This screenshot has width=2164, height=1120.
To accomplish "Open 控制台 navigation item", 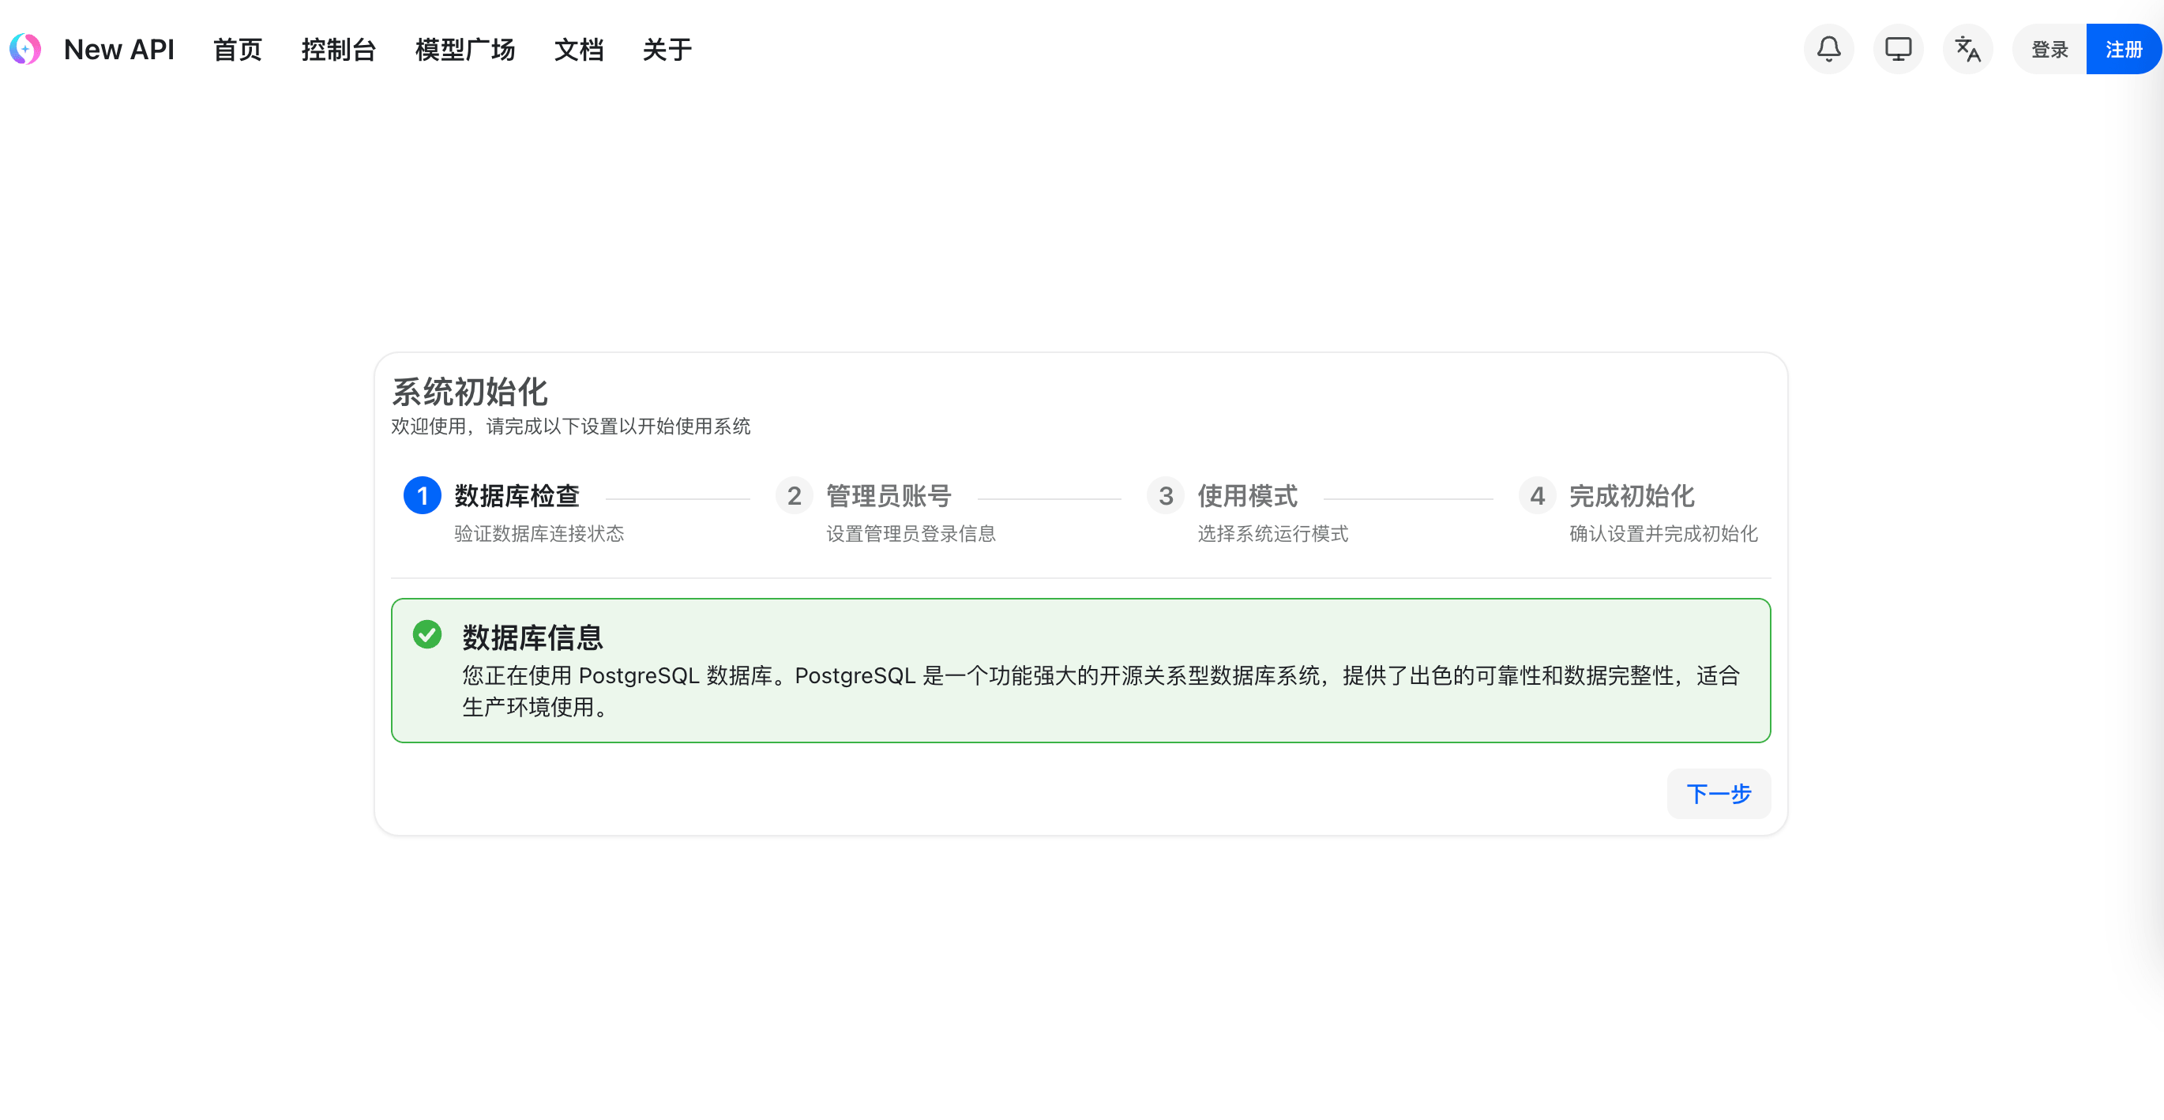I will [x=339, y=50].
